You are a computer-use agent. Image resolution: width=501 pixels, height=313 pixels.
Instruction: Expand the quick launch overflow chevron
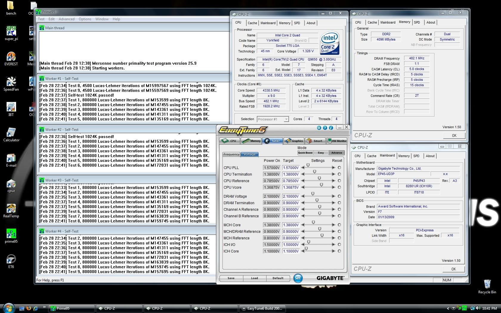tap(44, 307)
